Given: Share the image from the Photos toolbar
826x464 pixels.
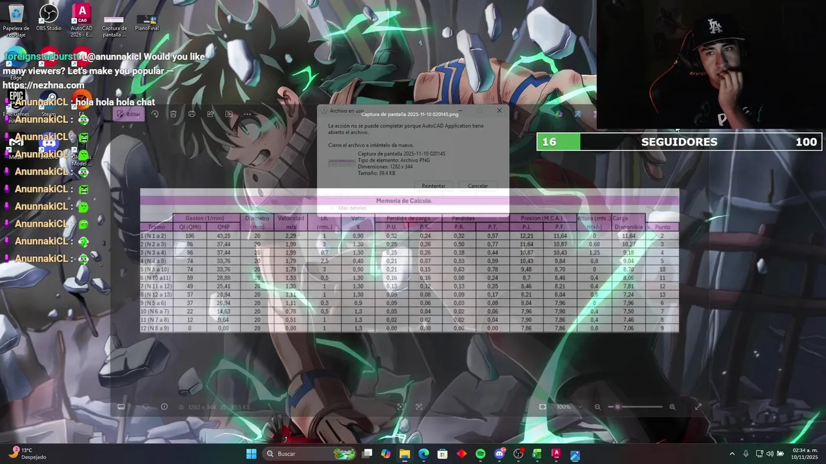Looking at the screenshot, I should click(x=210, y=114).
